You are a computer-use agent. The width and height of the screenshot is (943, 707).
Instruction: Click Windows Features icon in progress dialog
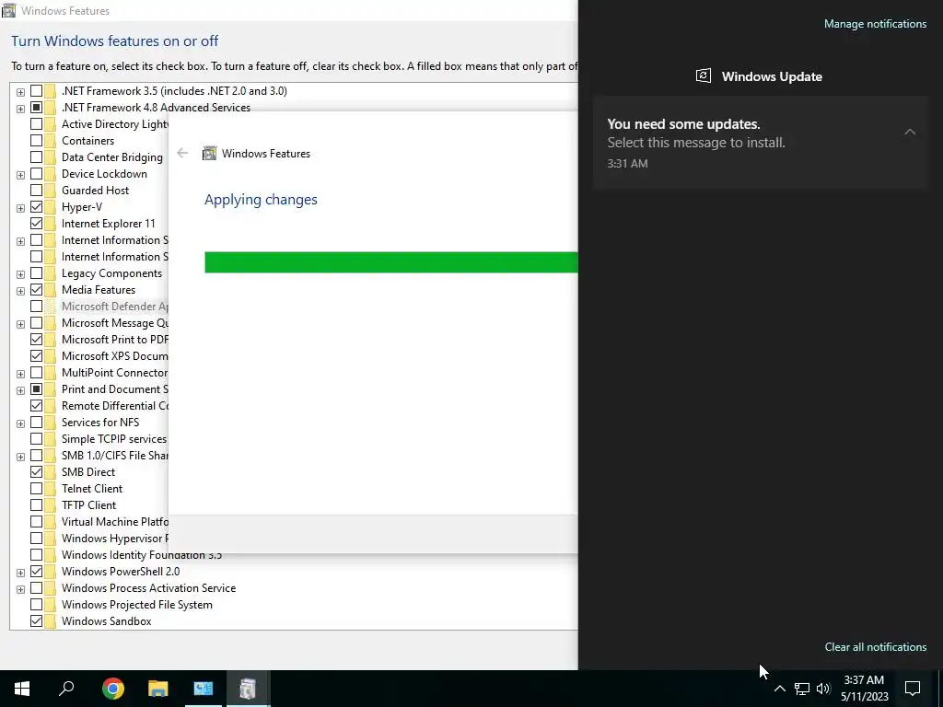click(209, 154)
